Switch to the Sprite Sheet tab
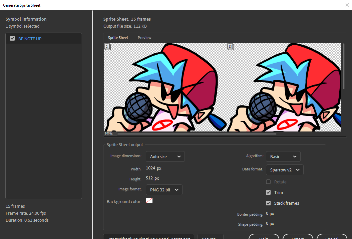 (118, 38)
